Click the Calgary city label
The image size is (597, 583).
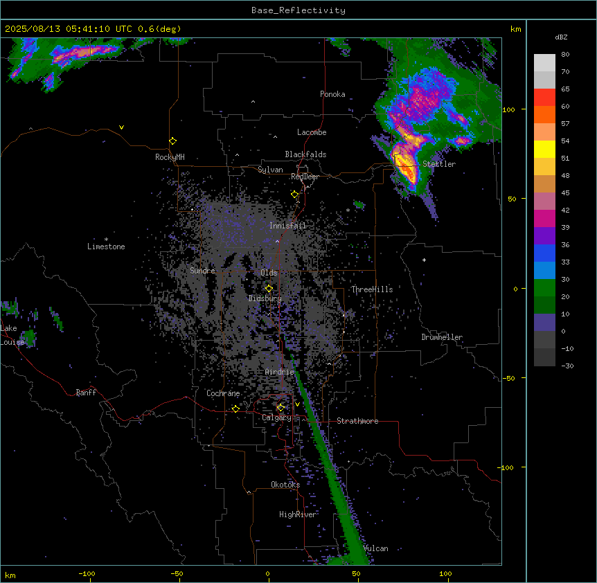tap(277, 418)
